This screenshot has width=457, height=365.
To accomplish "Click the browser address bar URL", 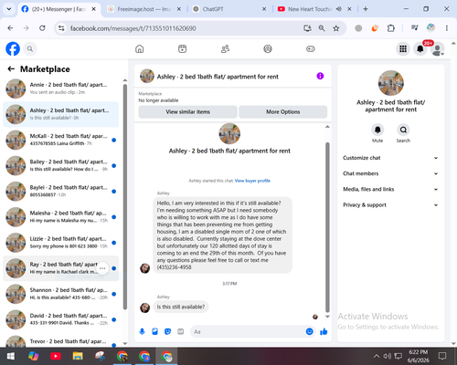I will 133,28.
